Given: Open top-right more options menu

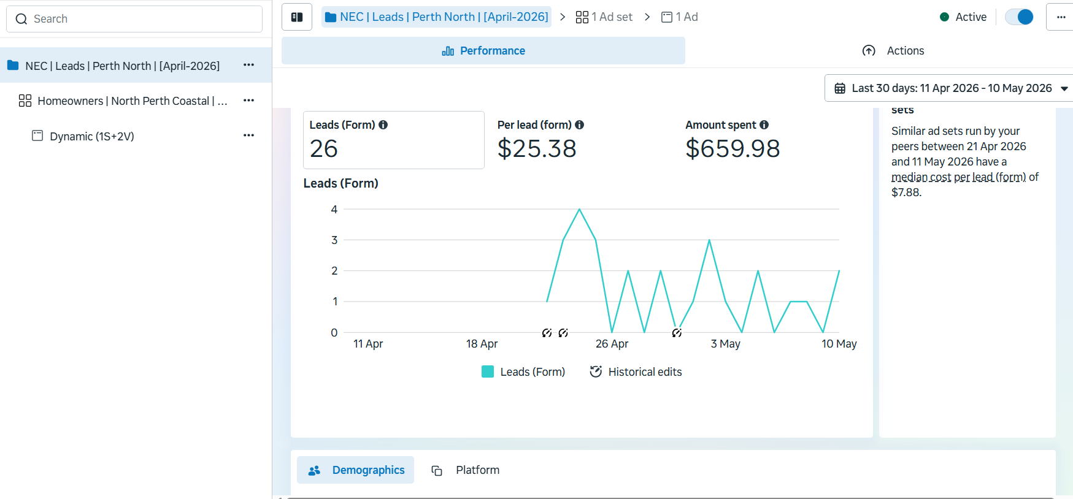Looking at the screenshot, I should [1061, 17].
